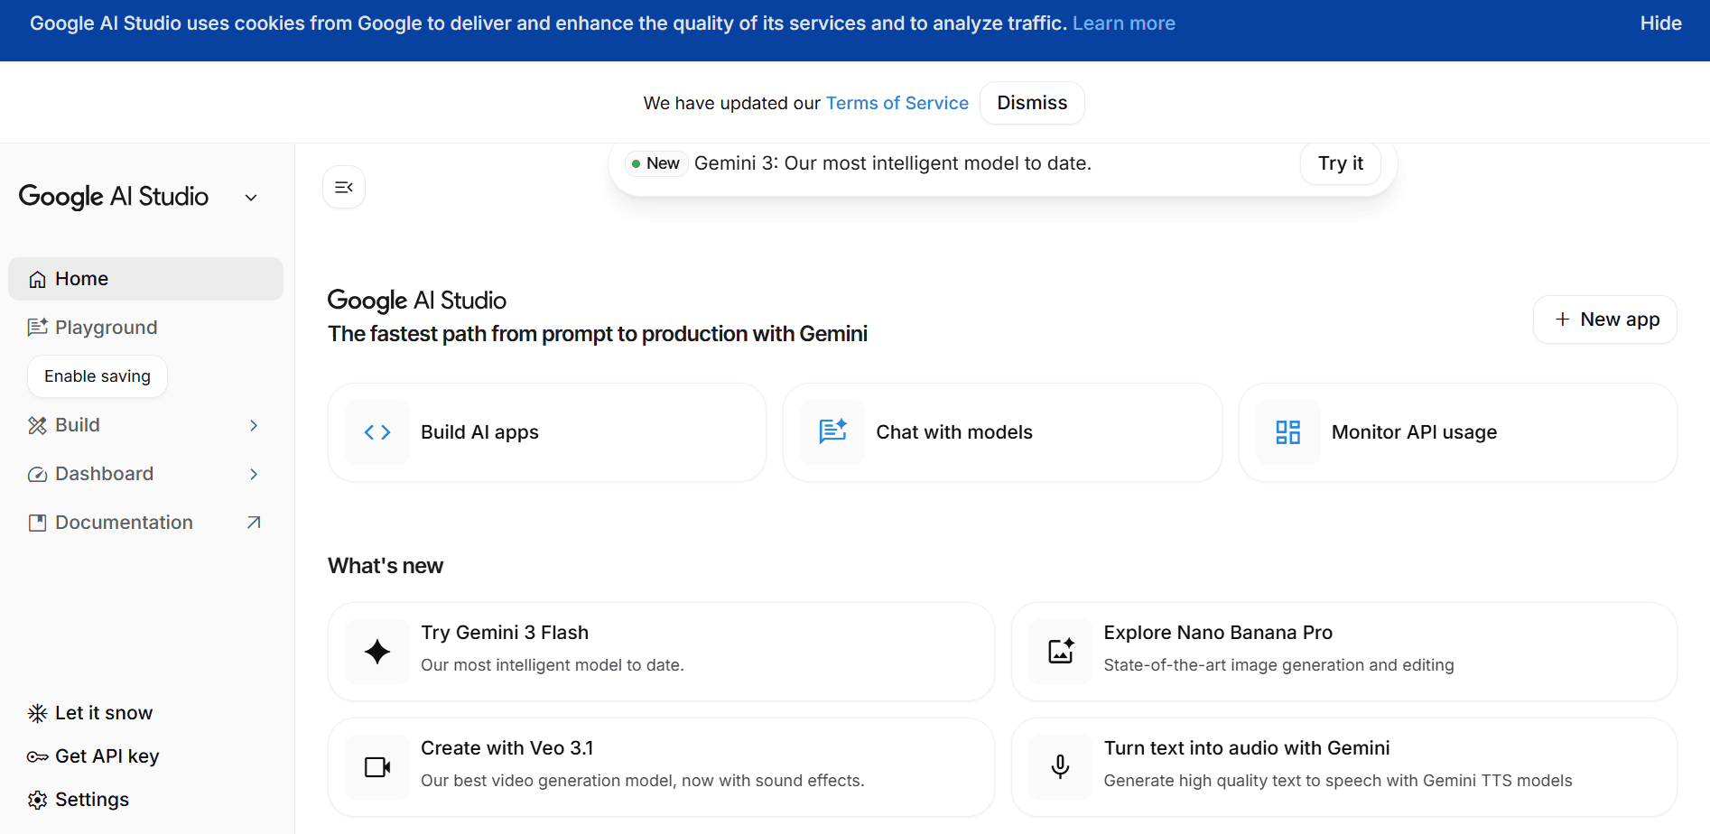This screenshot has width=1710, height=834.
Task: Click the code brackets Build AI apps icon
Action: pyautogui.click(x=377, y=432)
